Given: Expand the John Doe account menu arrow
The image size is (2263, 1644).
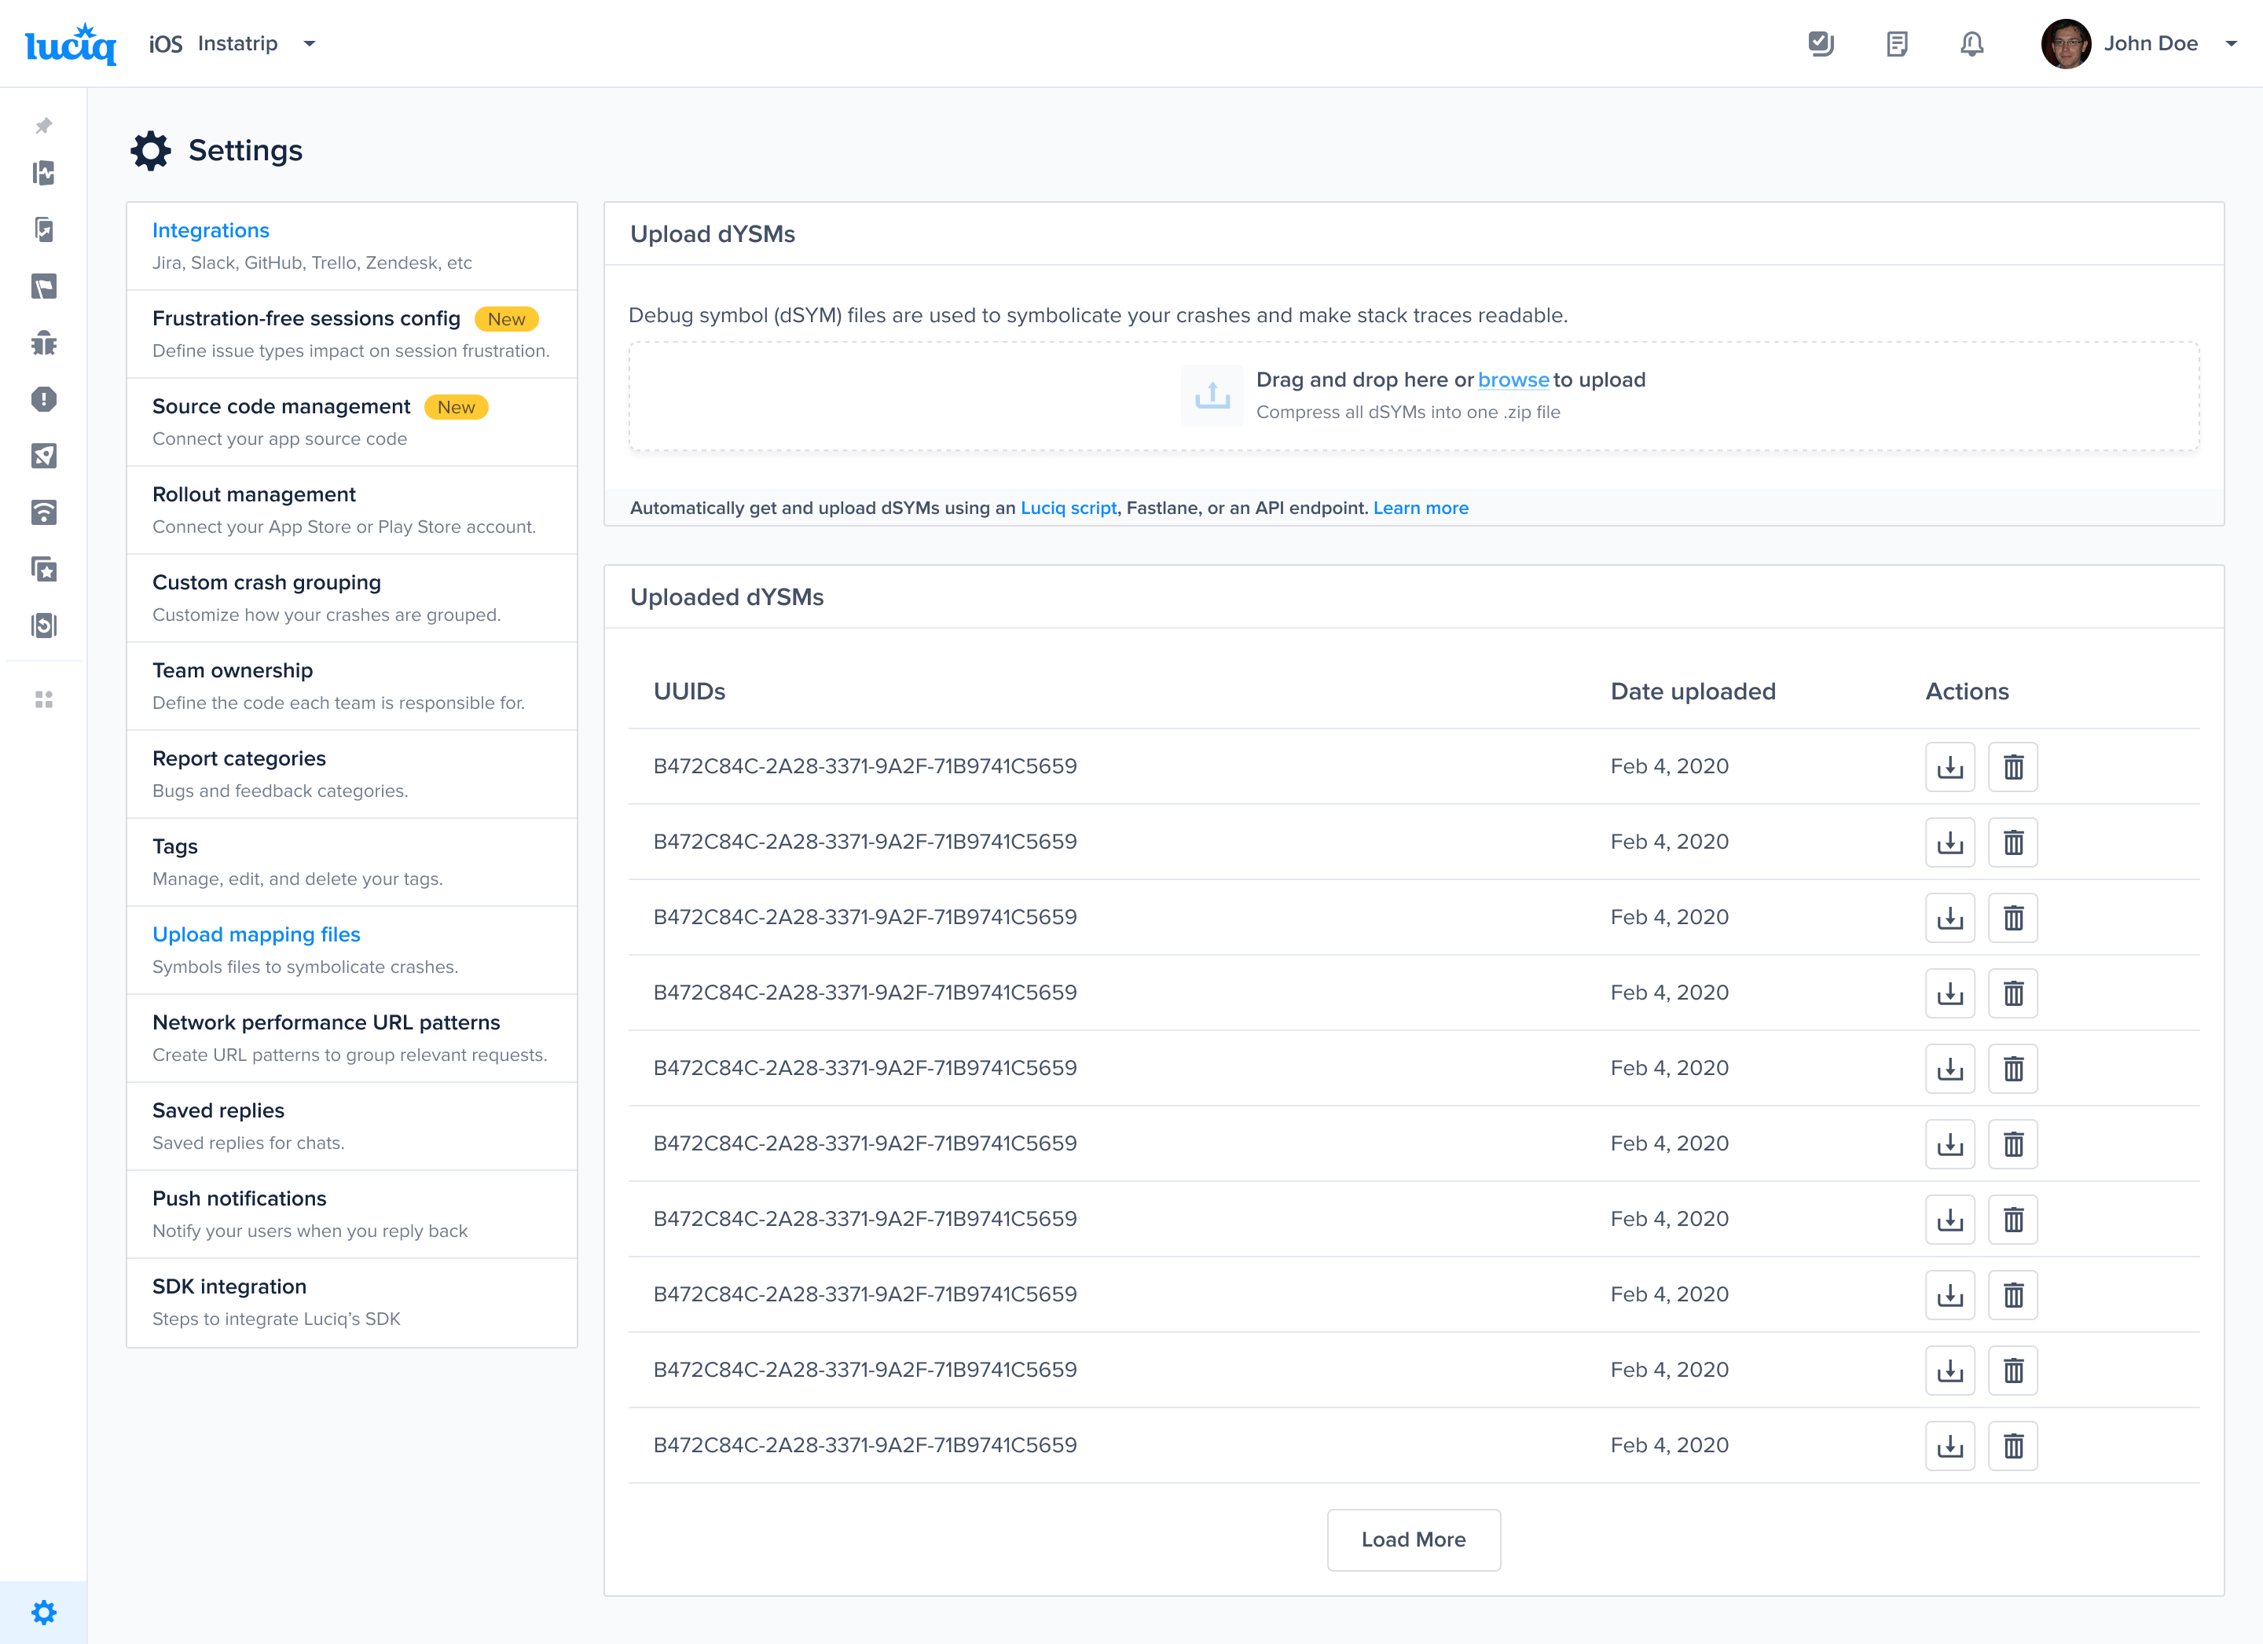Looking at the screenshot, I should click(2231, 44).
